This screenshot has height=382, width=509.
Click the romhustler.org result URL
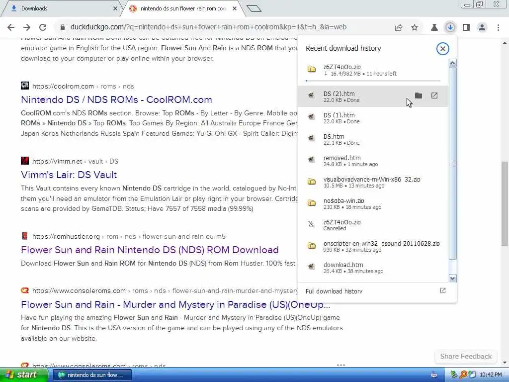coord(129,236)
